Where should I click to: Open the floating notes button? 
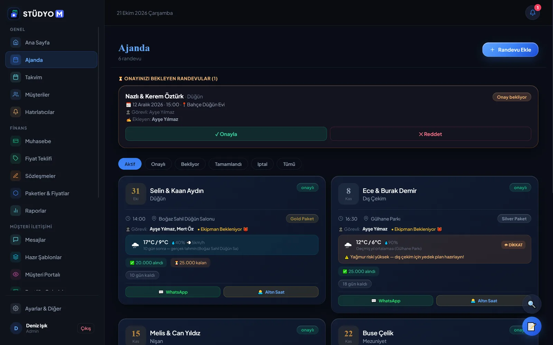[532, 326]
